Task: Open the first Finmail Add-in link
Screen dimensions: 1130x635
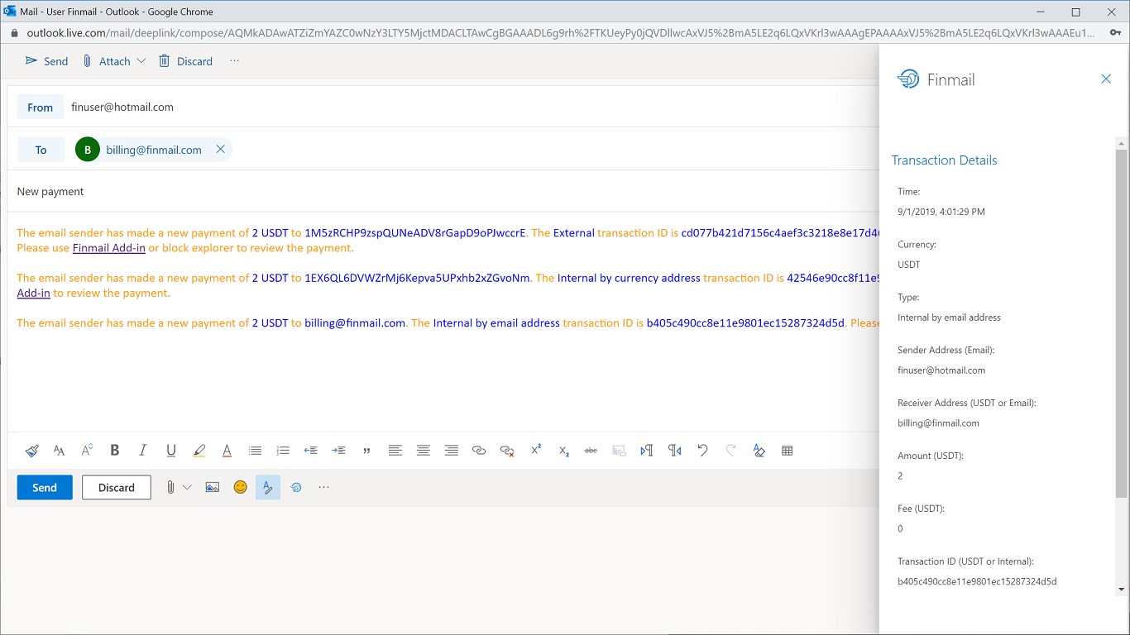Action: 109,248
